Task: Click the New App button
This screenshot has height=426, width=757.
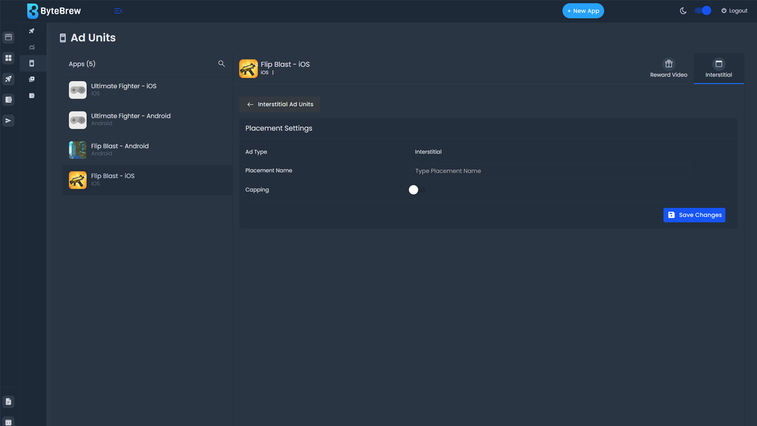Action: (583, 11)
